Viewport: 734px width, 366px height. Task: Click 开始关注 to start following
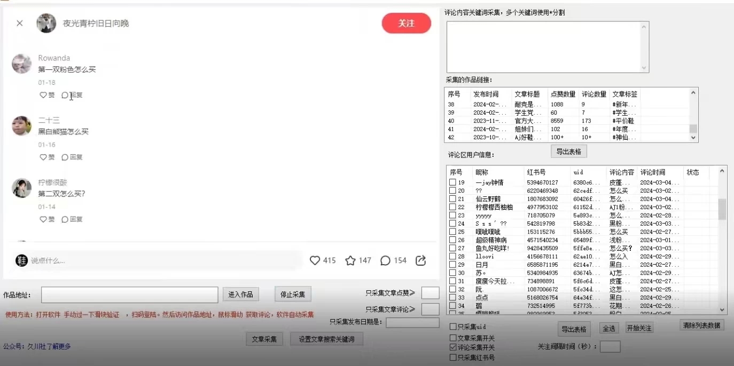pos(639,328)
